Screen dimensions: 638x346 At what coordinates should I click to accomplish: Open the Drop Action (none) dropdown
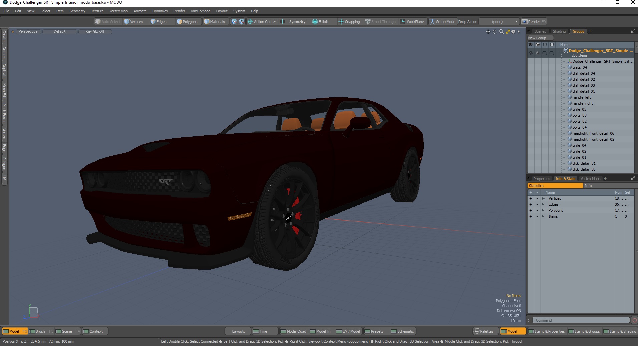click(x=499, y=22)
